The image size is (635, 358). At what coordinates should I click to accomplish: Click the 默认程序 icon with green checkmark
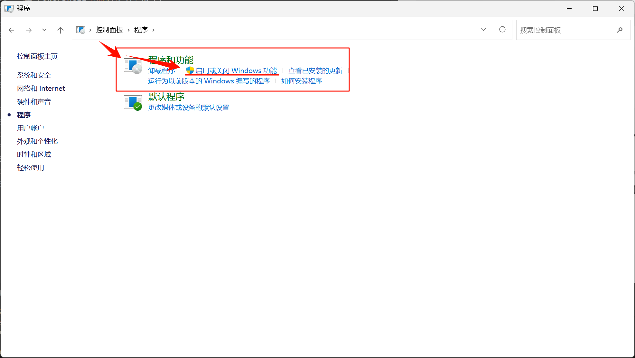[x=133, y=102]
